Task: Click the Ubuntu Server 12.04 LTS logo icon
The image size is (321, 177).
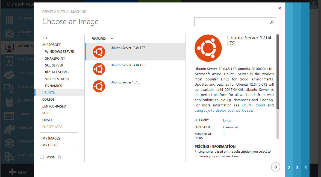Action: coord(99,52)
